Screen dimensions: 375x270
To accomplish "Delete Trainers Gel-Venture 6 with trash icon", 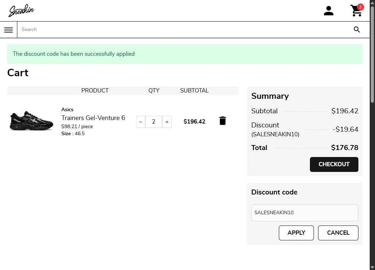I will 222,121.
